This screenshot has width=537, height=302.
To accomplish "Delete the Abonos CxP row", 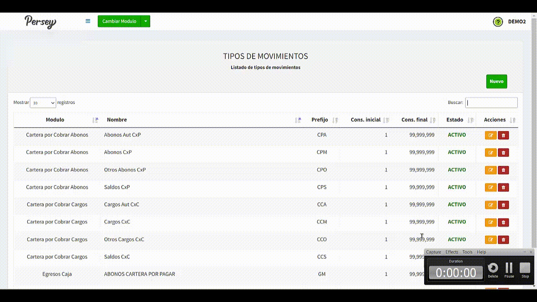I will (503, 153).
